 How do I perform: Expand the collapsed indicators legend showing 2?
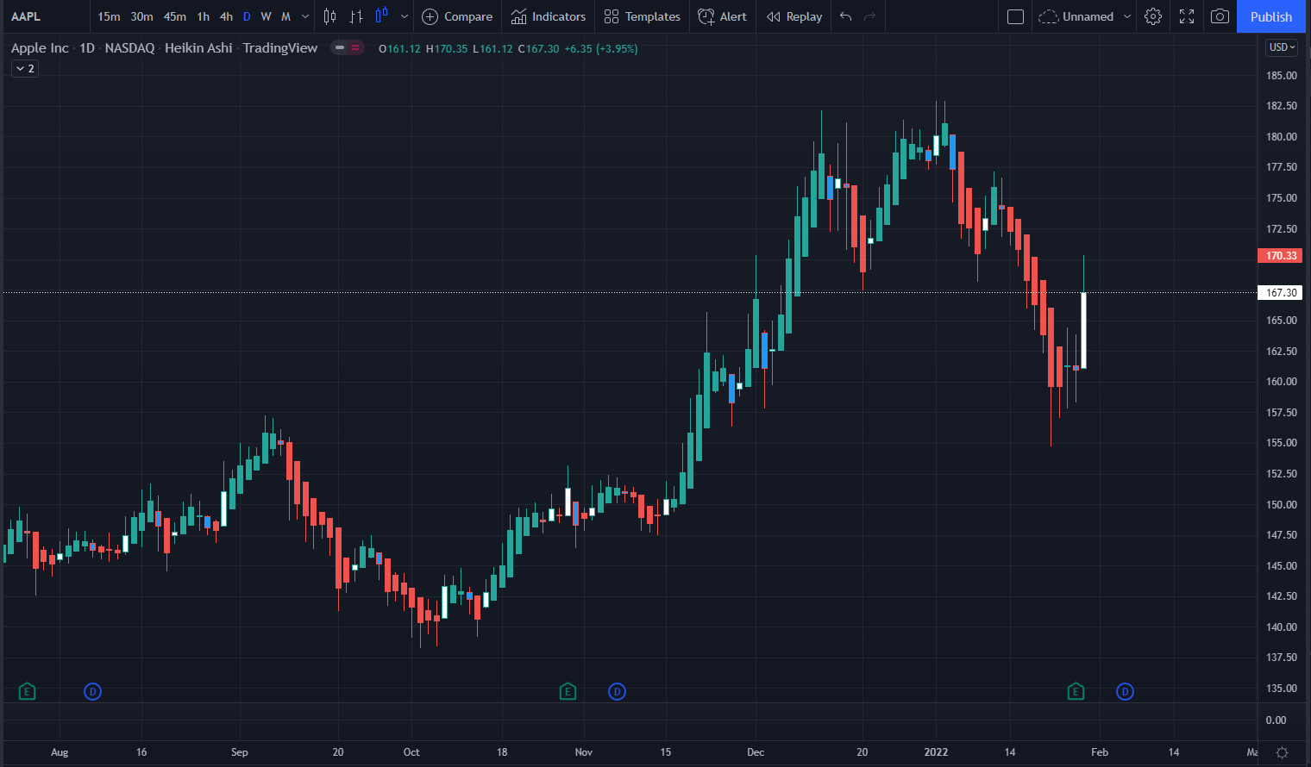click(x=25, y=69)
